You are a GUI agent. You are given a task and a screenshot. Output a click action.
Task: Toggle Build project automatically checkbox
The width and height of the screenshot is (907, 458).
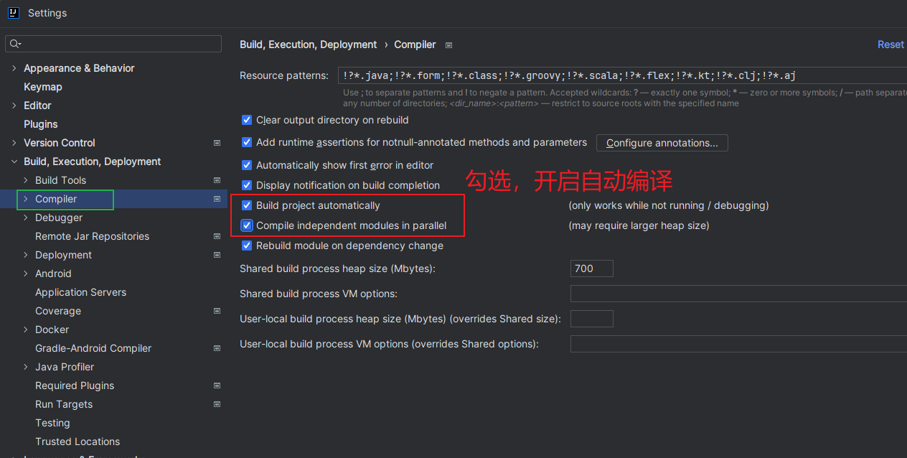247,205
